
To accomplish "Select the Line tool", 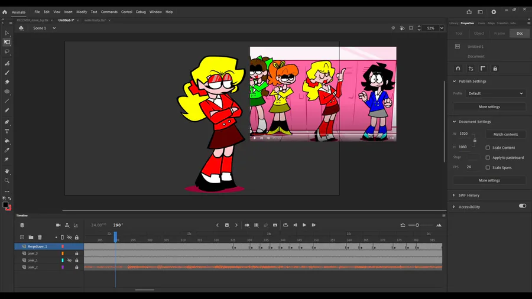I will click(x=7, y=100).
